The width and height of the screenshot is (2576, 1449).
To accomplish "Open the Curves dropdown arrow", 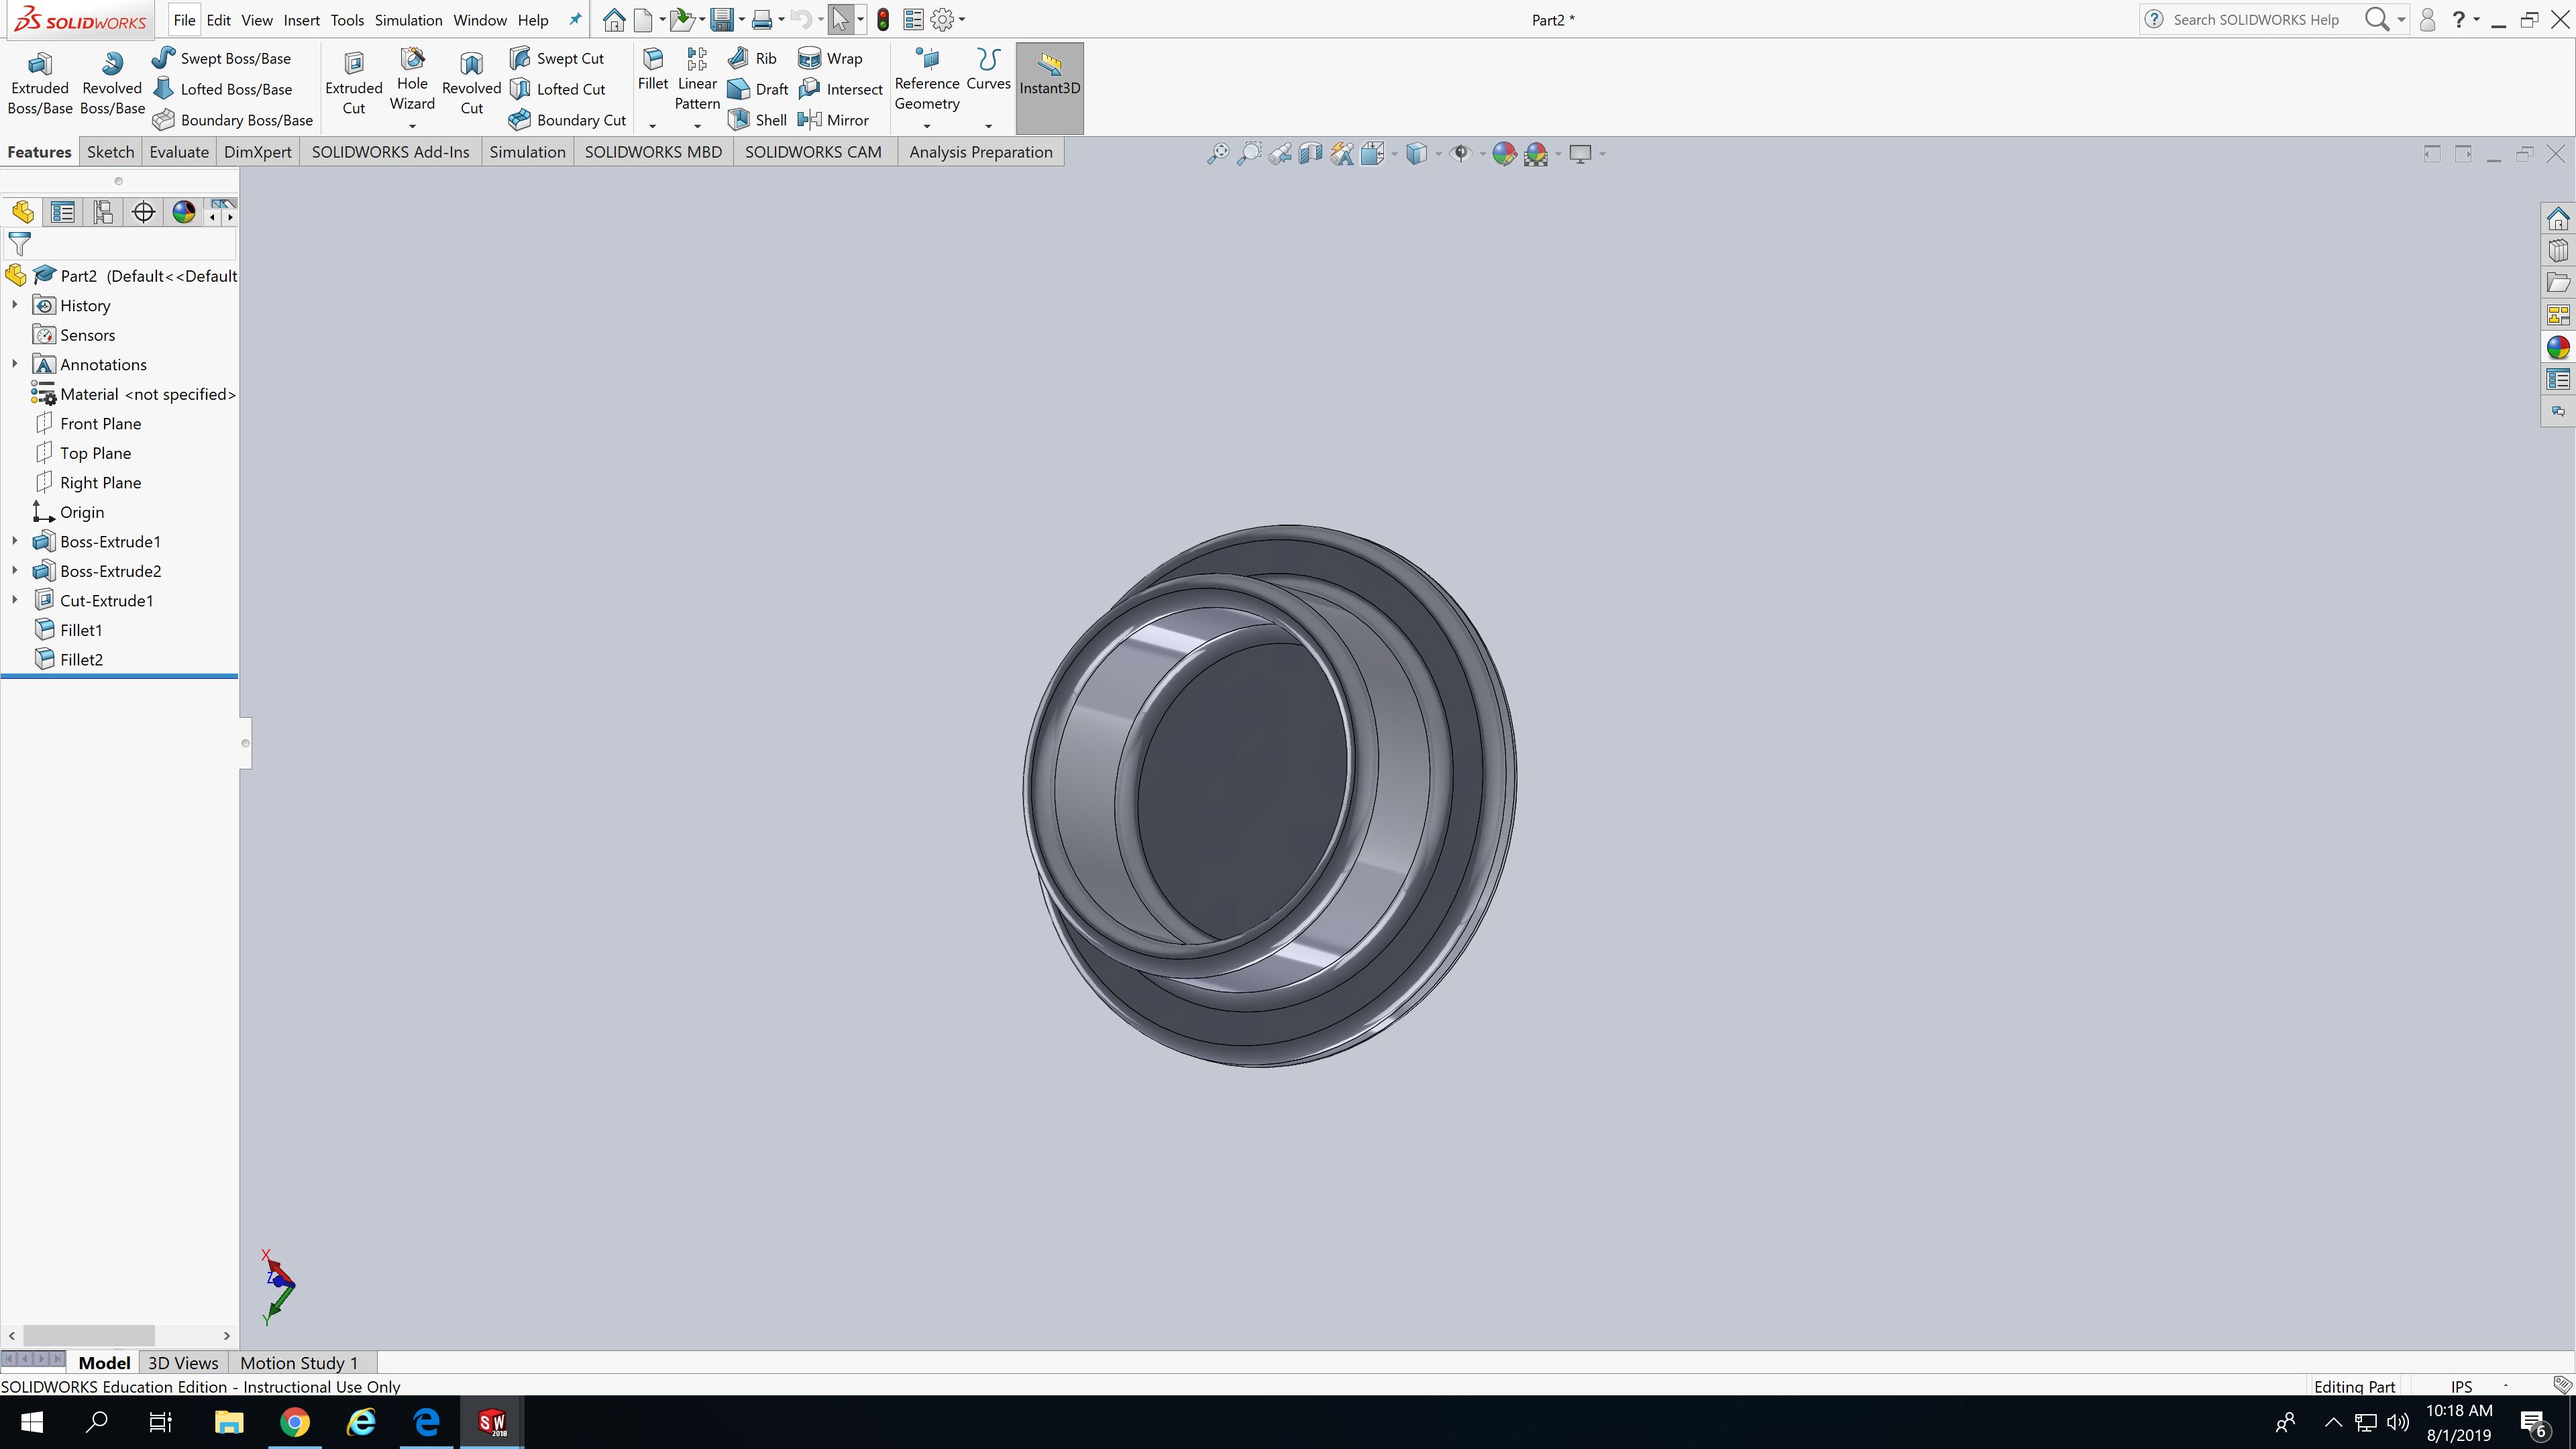I will 988,126.
